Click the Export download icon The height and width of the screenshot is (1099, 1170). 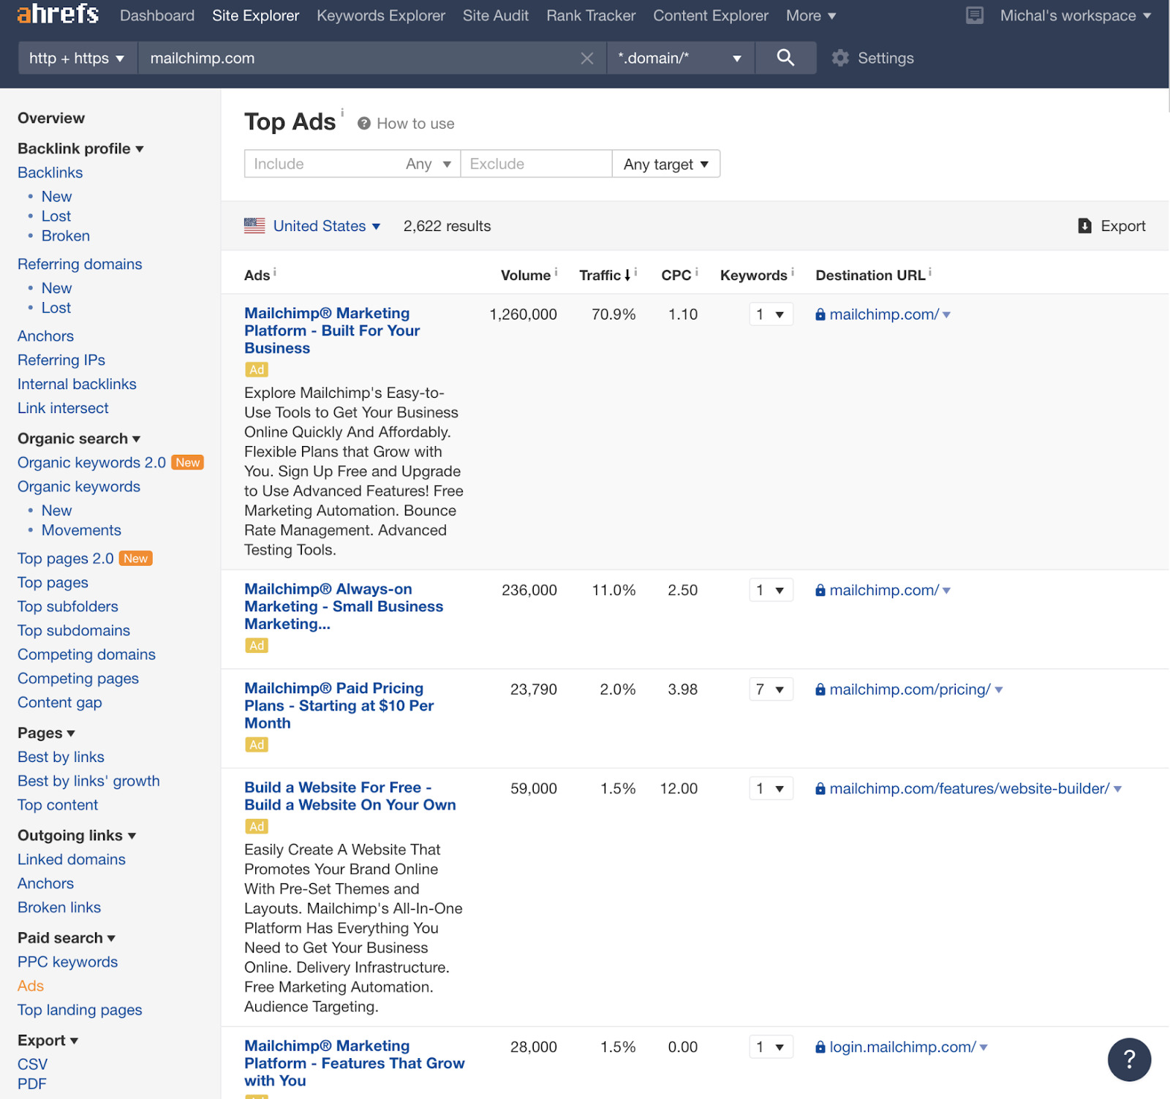tap(1084, 226)
